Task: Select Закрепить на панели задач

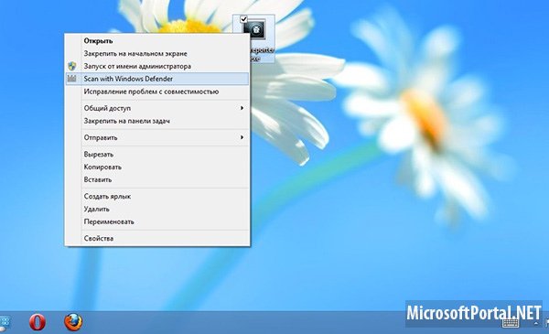Action: pyautogui.click(x=157, y=121)
